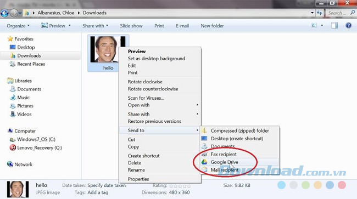Click the Google Drive icon in Send to
Image resolution: width=357 pixels, height=199 pixels.
(204, 162)
